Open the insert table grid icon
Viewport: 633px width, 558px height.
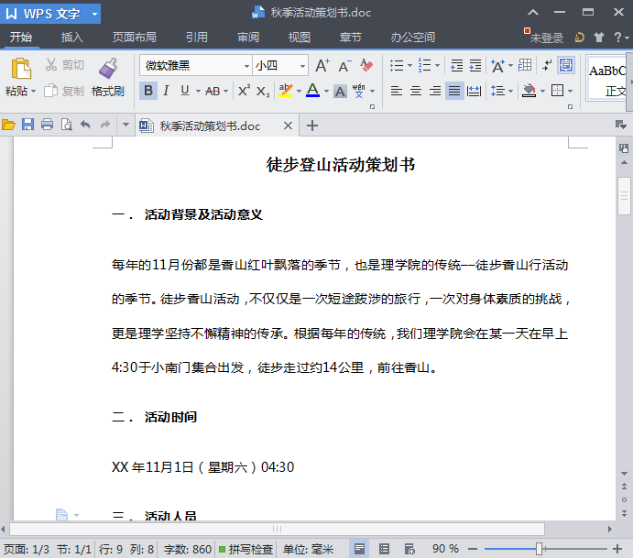point(525,65)
